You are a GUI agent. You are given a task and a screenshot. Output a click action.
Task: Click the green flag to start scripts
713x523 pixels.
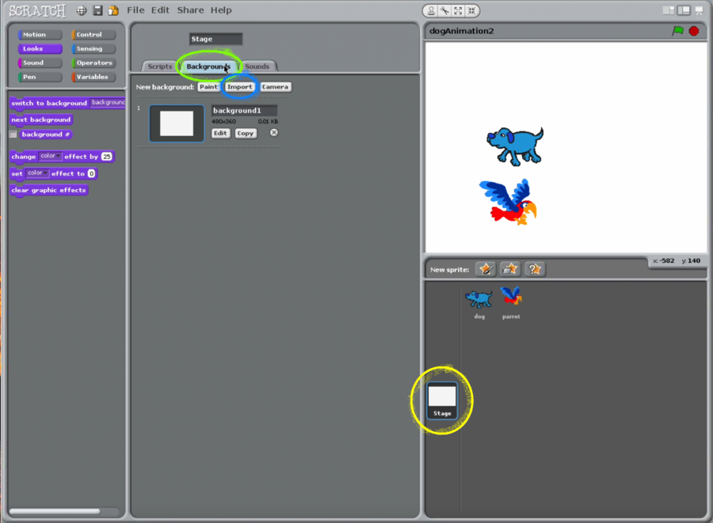pos(677,31)
